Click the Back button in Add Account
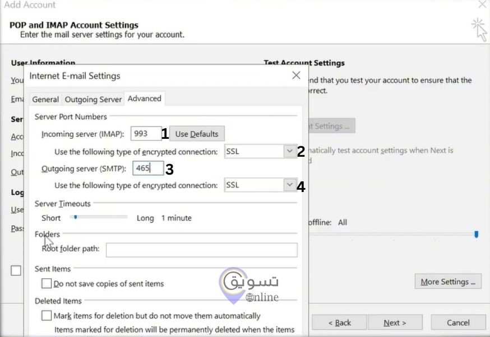This screenshot has width=490, height=337. (339, 322)
